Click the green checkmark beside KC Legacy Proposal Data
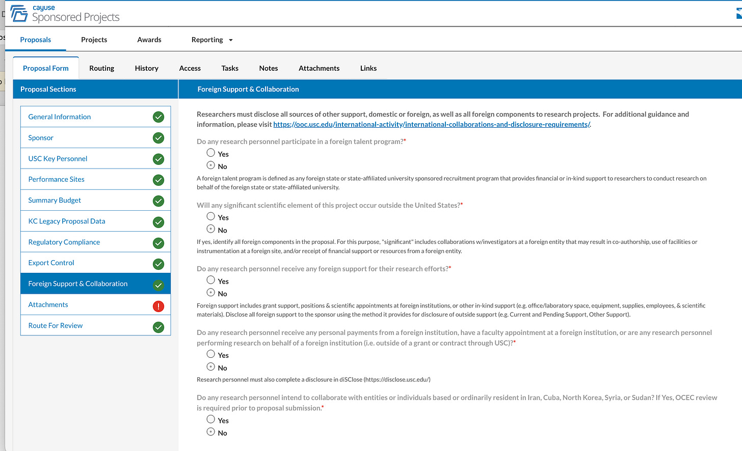Screen dimensions: 742x451 coord(158,222)
